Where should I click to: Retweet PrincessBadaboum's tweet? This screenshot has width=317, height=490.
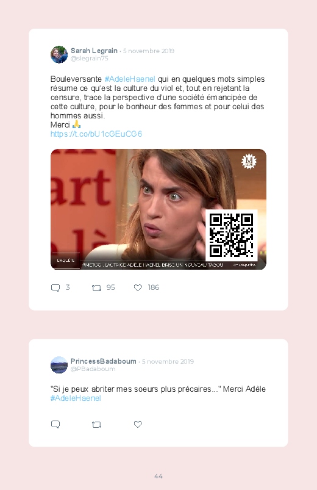tap(96, 424)
